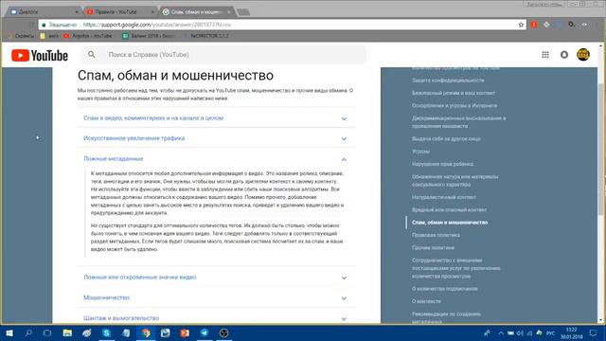Open File Explorer from taskbar
Image resolution: width=606 pixels, height=341 pixels.
tap(67, 332)
